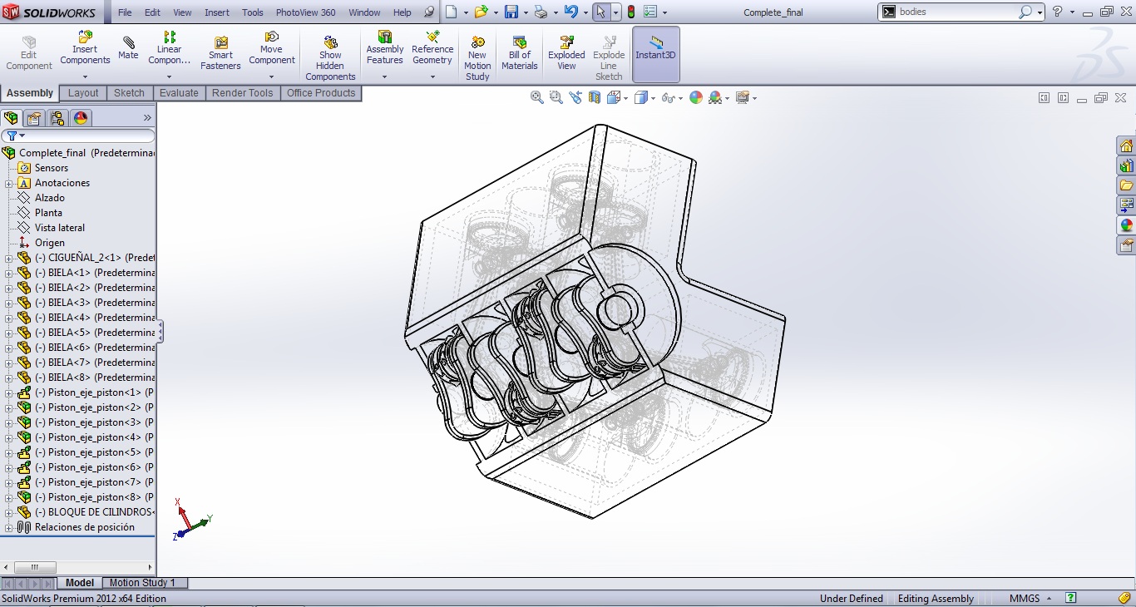Open the Office Products tab
This screenshot has height=607, width=1136.
(321, 93)
